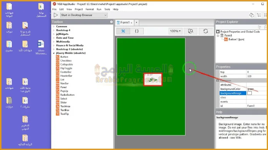Open the Run menu

point(99,9)
